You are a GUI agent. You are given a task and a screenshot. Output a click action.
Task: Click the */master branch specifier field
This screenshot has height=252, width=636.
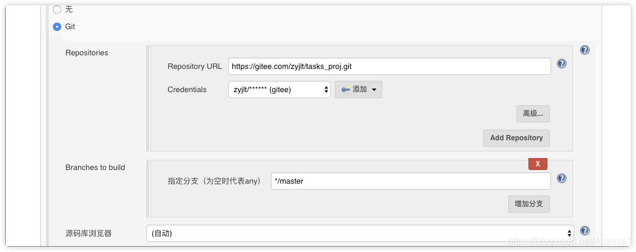[x=411, y=181]
